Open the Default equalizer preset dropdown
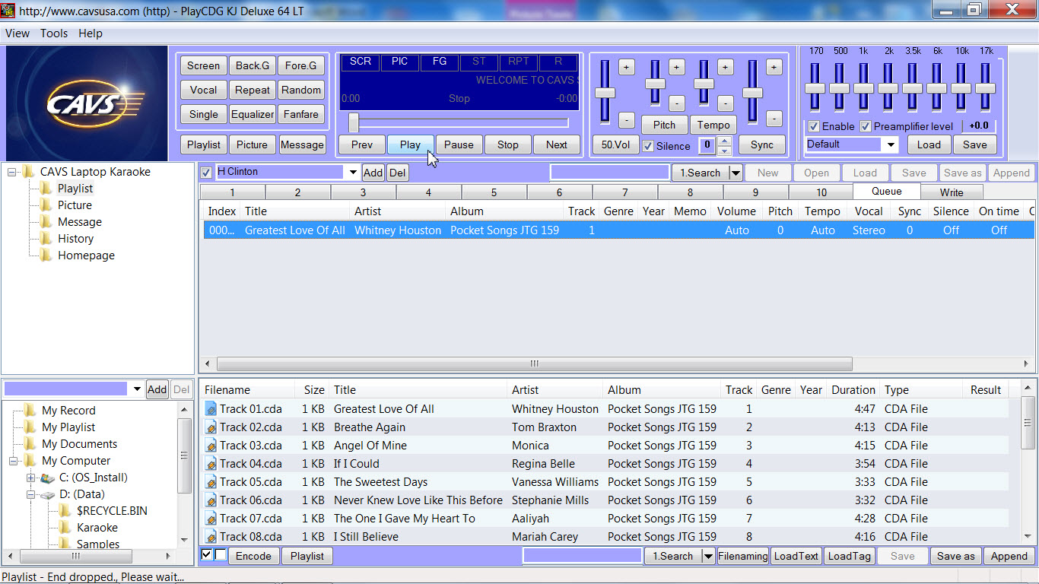 (x=891, y=144)
